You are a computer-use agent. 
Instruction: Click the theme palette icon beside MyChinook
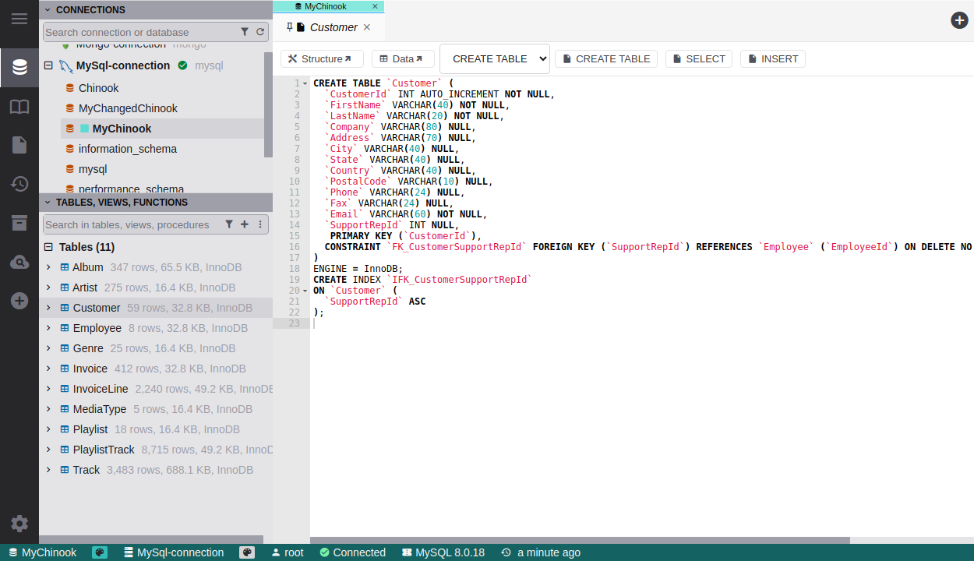[100, 552]
